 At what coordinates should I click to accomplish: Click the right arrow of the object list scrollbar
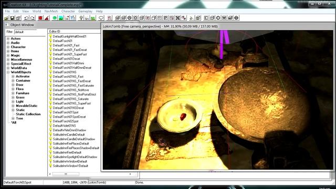(130, 174)
